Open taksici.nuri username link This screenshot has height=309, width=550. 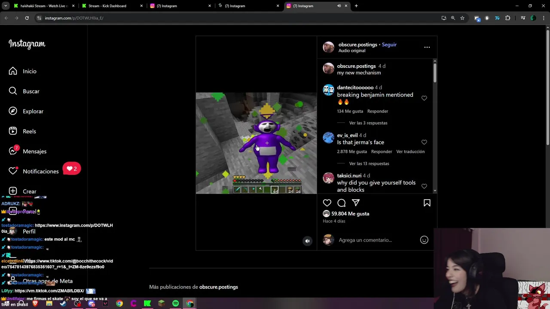[349, 176]
